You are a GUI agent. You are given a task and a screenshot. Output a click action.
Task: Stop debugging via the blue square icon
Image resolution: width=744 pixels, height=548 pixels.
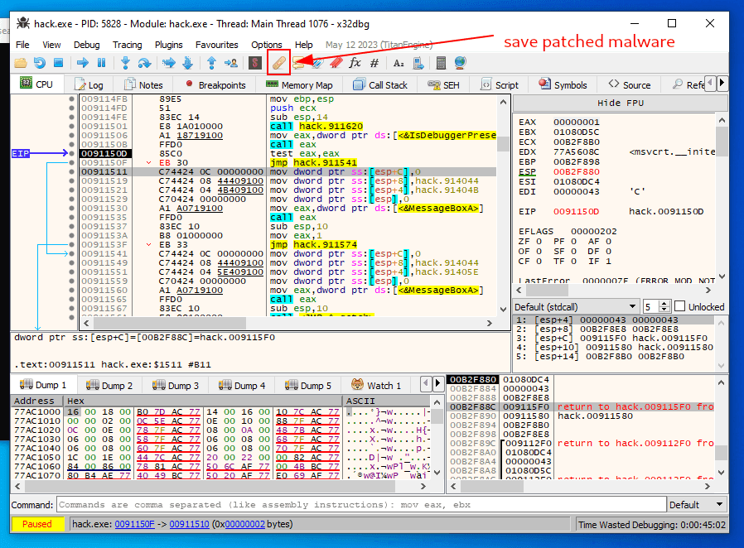point(57,62)
